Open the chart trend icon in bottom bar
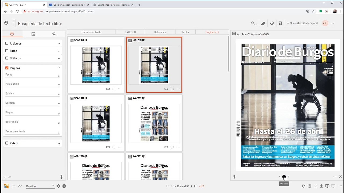 pyautogui.click(x=20, y=186)
